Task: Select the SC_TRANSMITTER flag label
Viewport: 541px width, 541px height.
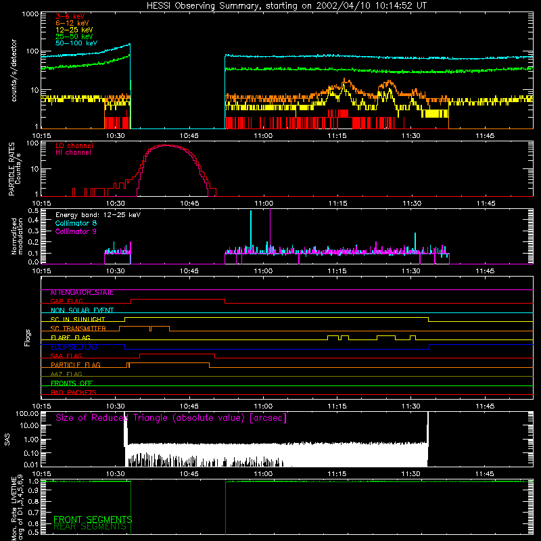Action: click(x=78, y=329)
